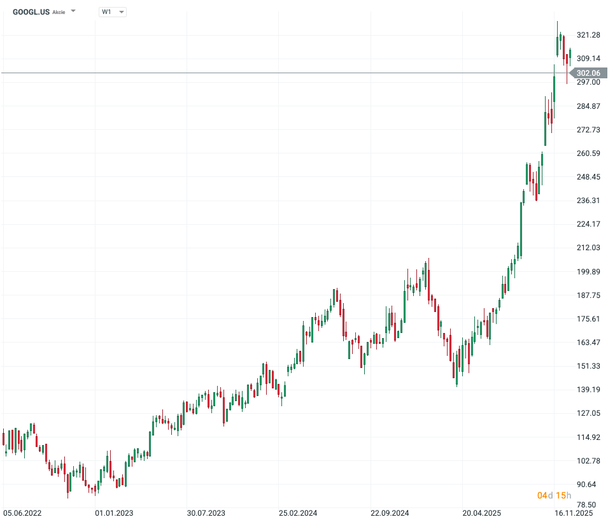Click the 20.04.2025 date label
The height and width of the screenshot is (524, 615).
pyautogui.click(x=481, y=513)
